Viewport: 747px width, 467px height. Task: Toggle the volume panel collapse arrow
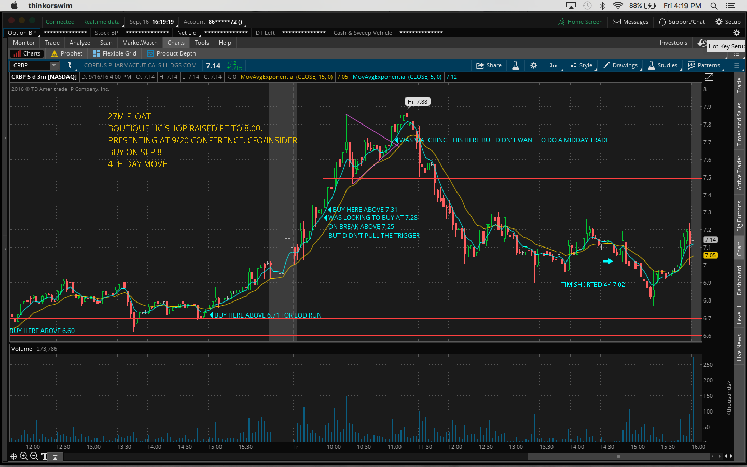(54, 457)
